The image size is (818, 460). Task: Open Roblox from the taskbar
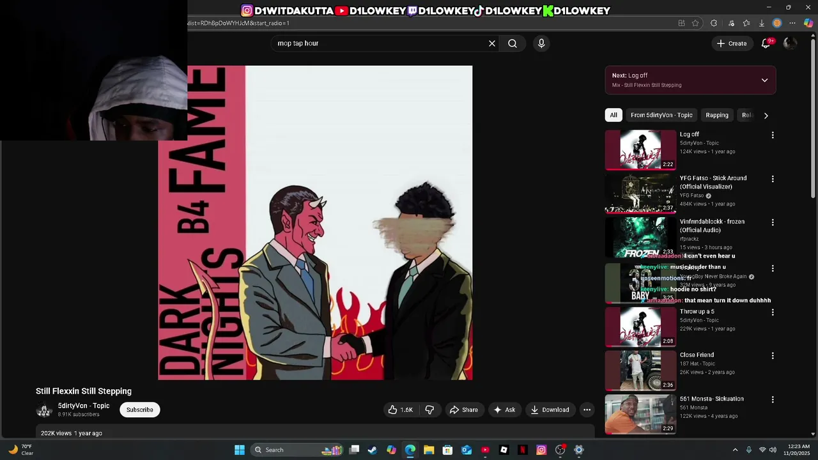click(x=504, y=450)
